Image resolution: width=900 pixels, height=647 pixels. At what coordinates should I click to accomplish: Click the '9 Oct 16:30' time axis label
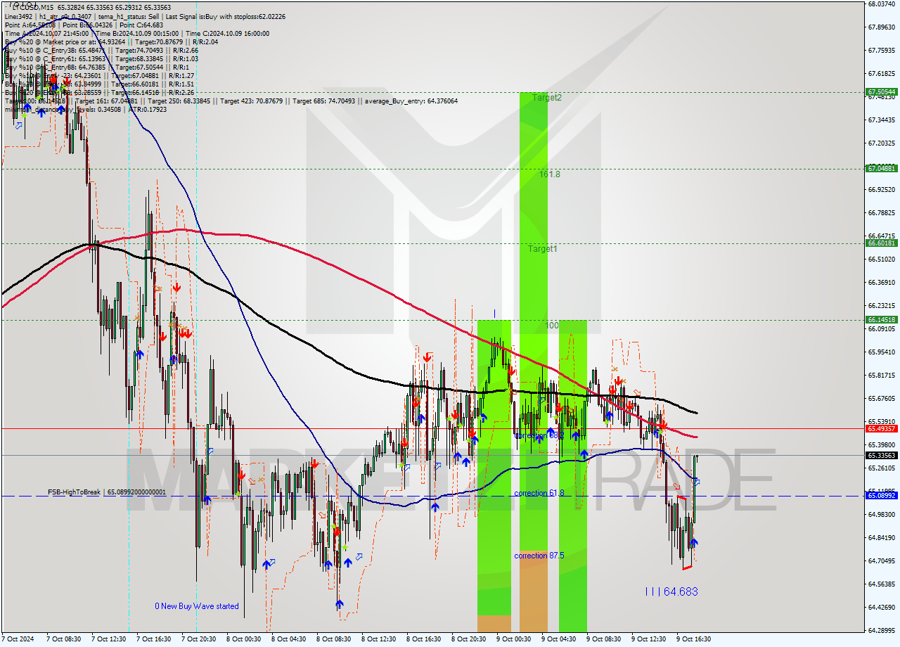pyautogui.click(x=693, y=639)
